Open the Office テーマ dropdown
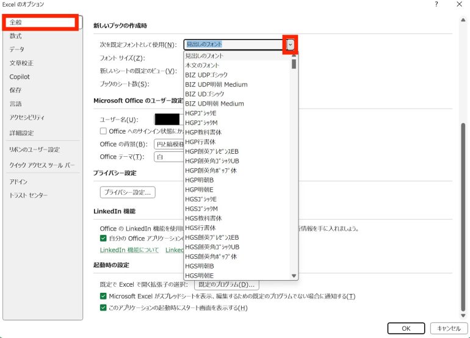 coord(168,157)
